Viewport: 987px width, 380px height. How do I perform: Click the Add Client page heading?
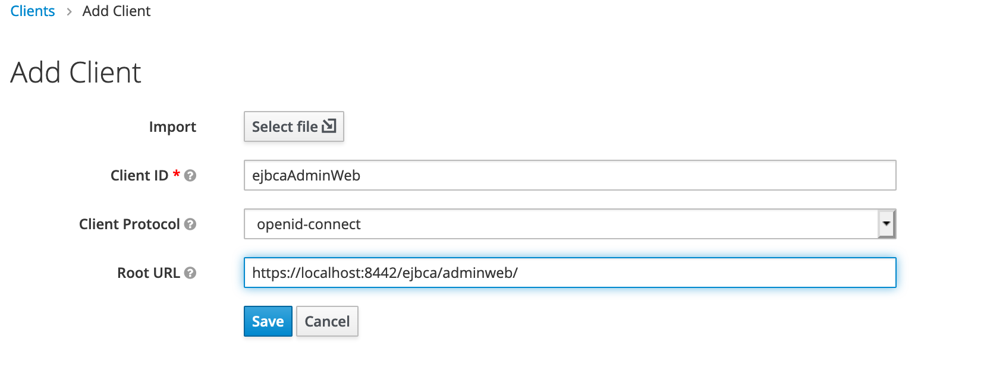(75, 71)
